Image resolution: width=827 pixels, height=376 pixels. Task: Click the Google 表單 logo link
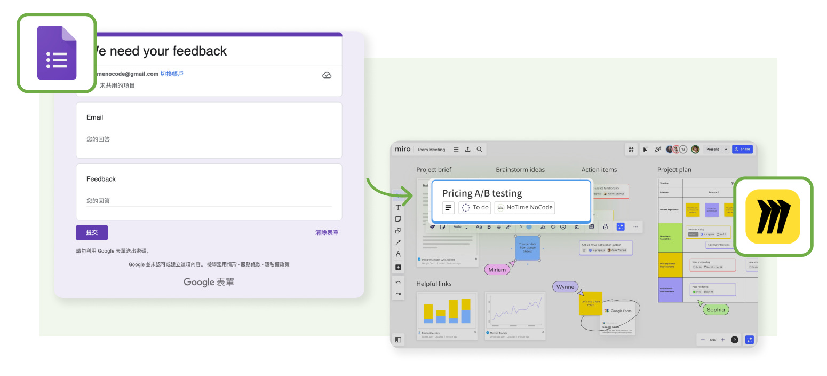[209, 282]
